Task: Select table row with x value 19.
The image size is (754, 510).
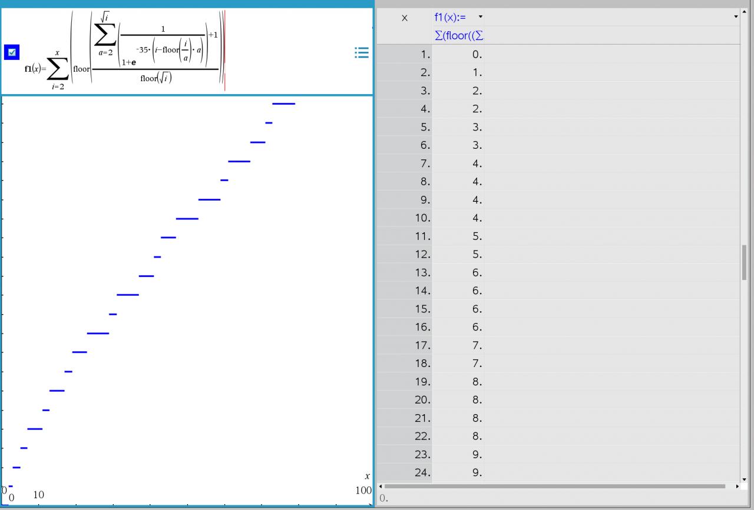Action: [405, 382]
